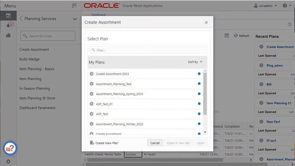Click the Cancel button
Image resolution: width=295 pixels, height=166 pixels.
pos(155,143)
